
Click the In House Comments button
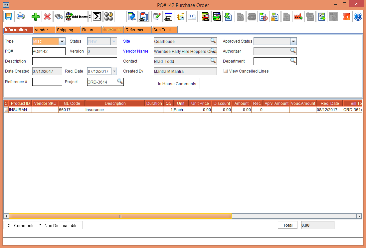[x=177, y=84]
